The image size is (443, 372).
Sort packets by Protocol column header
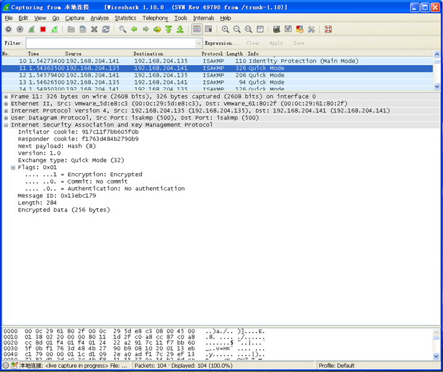point(212,54)
